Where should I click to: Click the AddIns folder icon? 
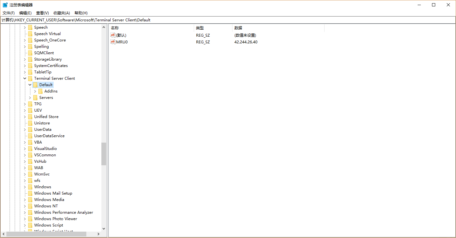[x=40, y=91]
